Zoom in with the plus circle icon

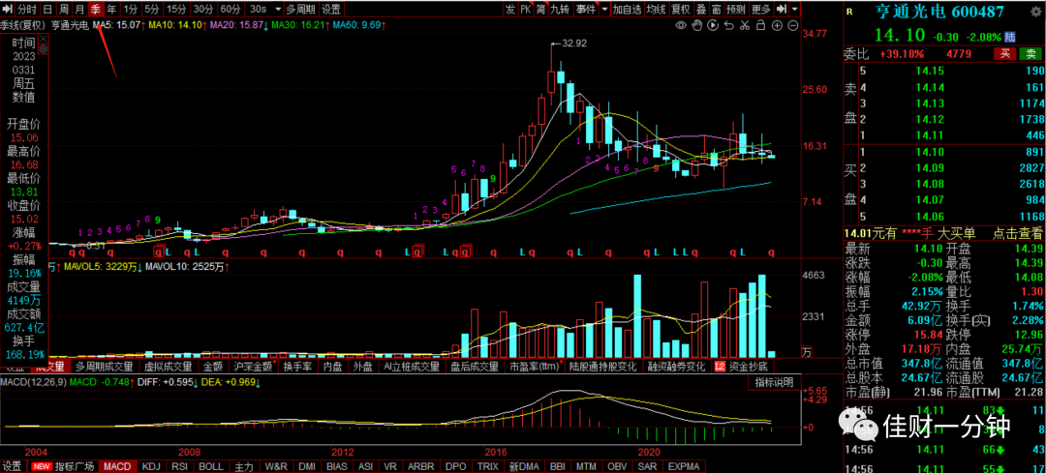[777, 25]
